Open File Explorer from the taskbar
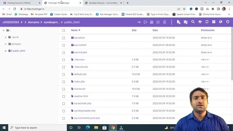This screenshot has height=131, width=233. [96, 128]
